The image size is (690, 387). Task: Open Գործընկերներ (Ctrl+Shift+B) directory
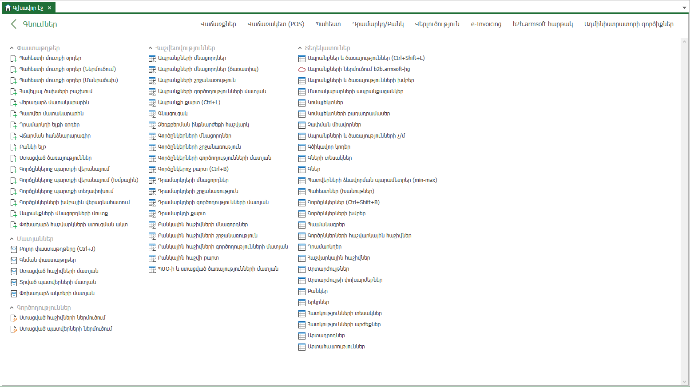344,202
